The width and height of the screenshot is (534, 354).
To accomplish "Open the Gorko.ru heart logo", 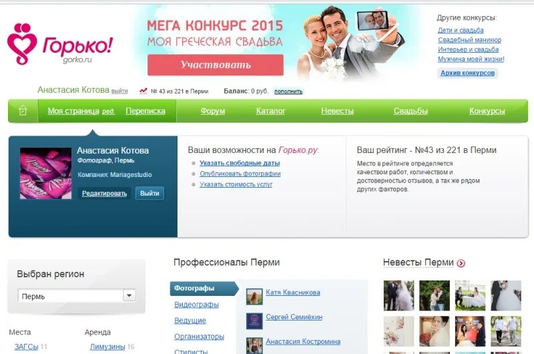I will [x=22, y=43].
